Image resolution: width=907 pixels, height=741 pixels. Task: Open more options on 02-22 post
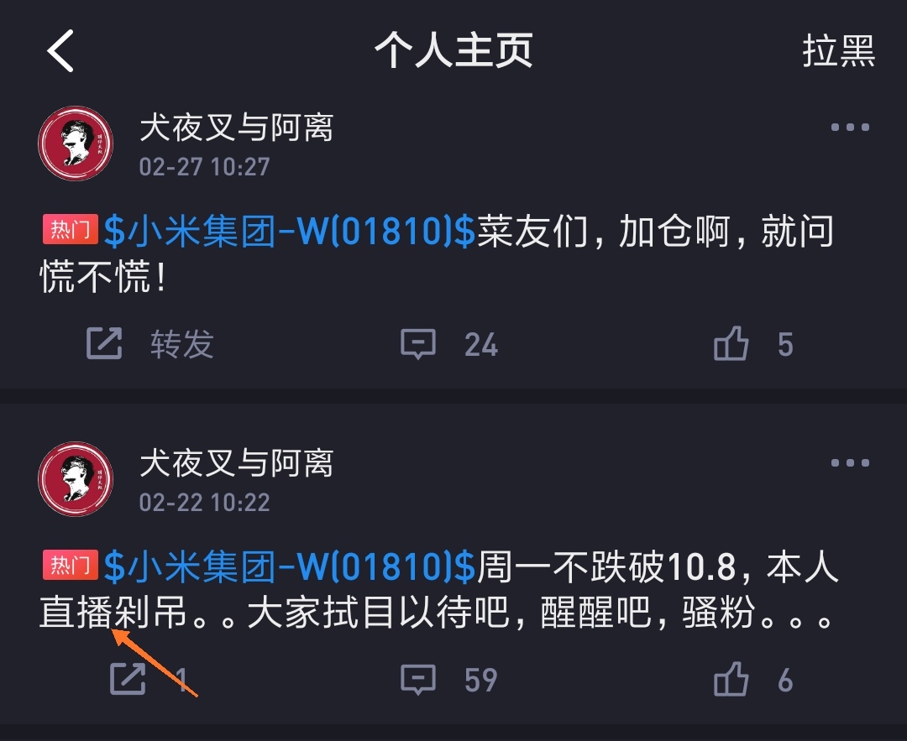[x=850, y=462]
